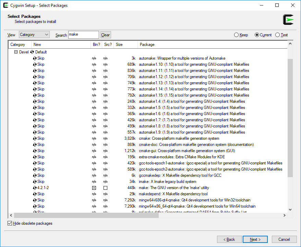Cycle the install action for automake1.14

(x=35, y=89)
